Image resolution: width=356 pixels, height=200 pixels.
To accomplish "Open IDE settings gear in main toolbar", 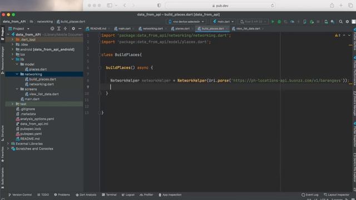I will click(347, 22).
